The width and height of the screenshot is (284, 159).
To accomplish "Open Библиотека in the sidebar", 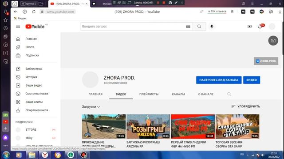I will pyautogui.click(x=34, y=69).
